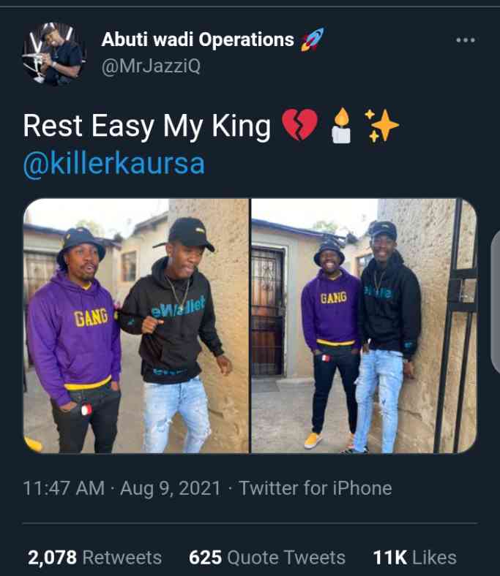This screenshot has width=500, height=576.
Task: View the 2,078 Retweets list
Action: coord(95,557)
